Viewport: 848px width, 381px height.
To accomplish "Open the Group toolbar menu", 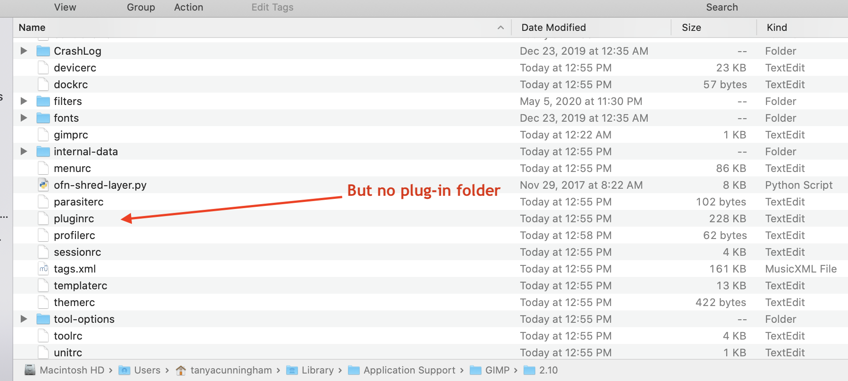I will [141, 7].
